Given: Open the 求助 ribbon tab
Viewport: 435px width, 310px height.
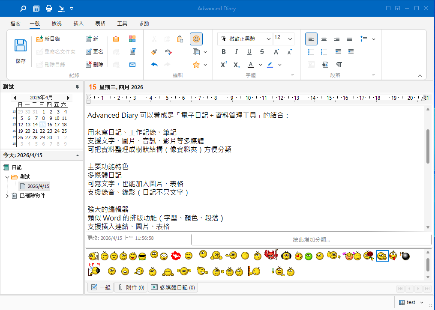Looking at the screenshot, I should click(144, 24).
